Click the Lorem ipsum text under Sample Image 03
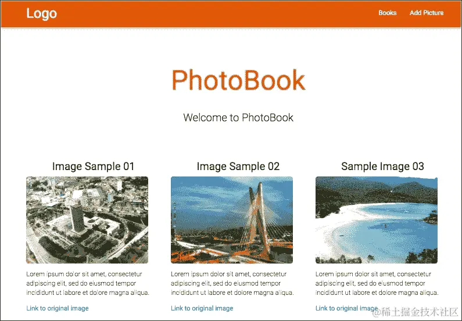This screenshot has height=321, width=462. coord(377,283)
